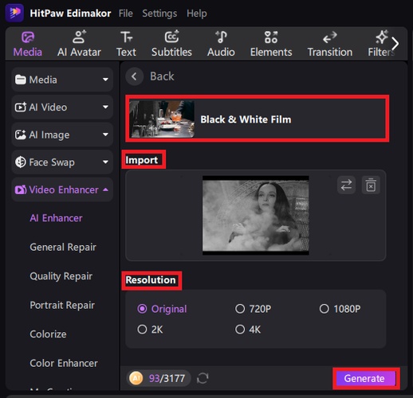The height and width of the screenshot is (398, 413).
Task: Select the Original resolution option
Action: tap(162, 309)
